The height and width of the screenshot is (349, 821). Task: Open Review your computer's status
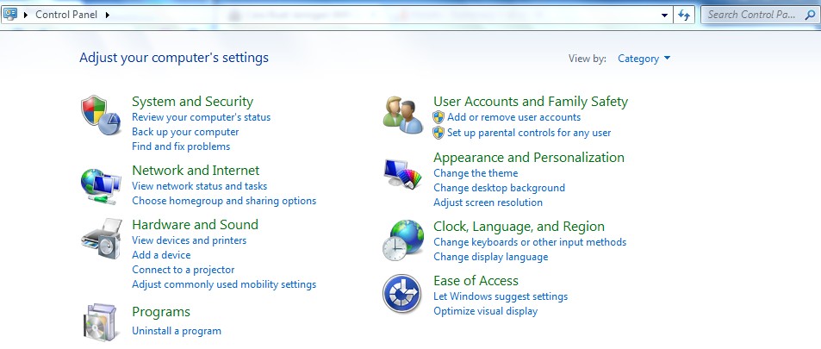click(201, 117)
